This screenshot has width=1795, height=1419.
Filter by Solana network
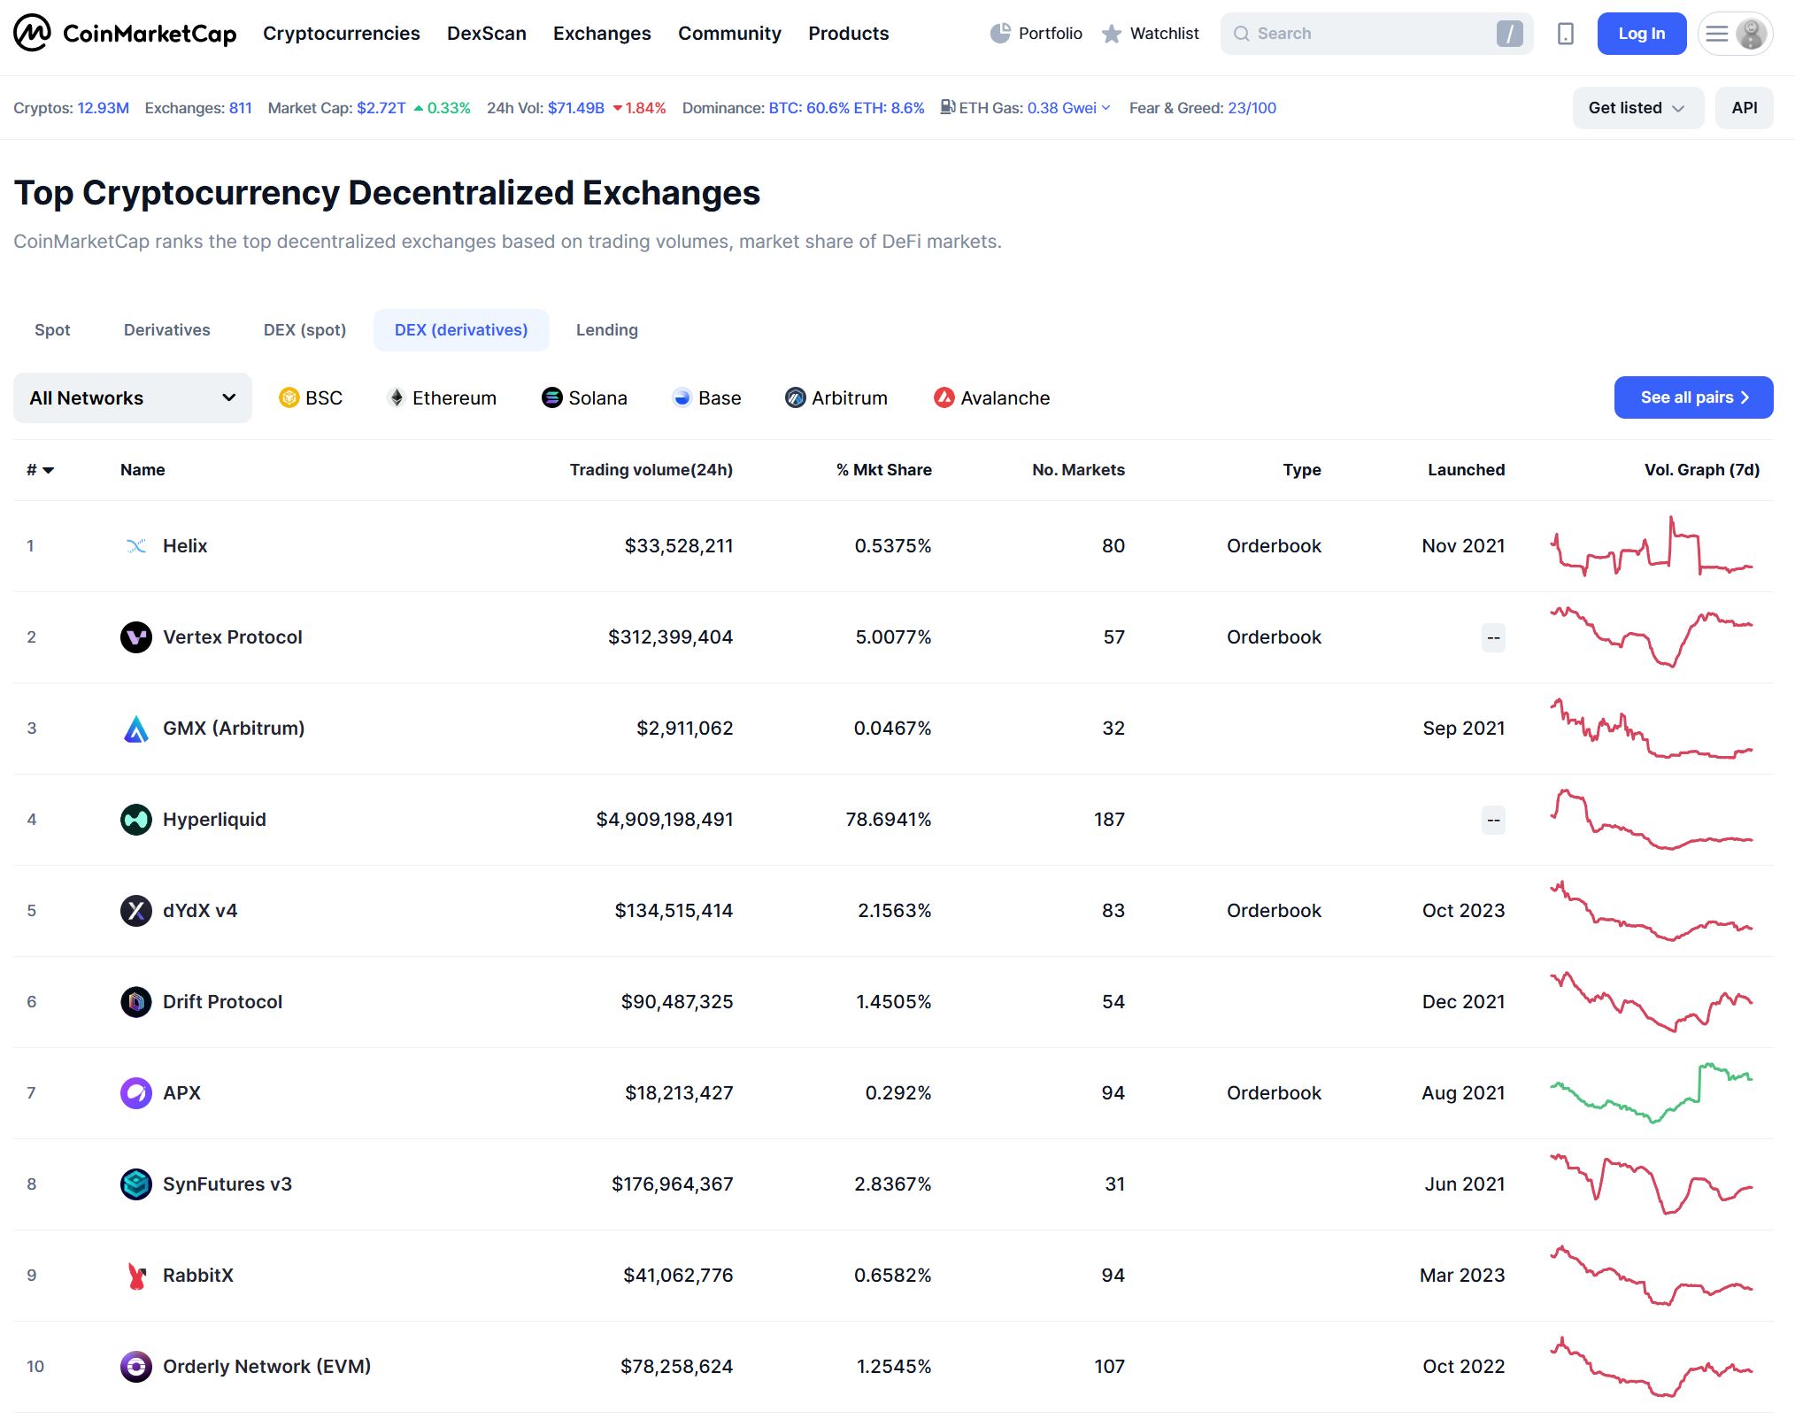pos(584,398)
